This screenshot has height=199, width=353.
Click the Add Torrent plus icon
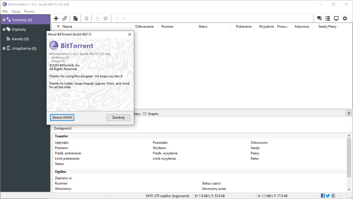point(56,18)
